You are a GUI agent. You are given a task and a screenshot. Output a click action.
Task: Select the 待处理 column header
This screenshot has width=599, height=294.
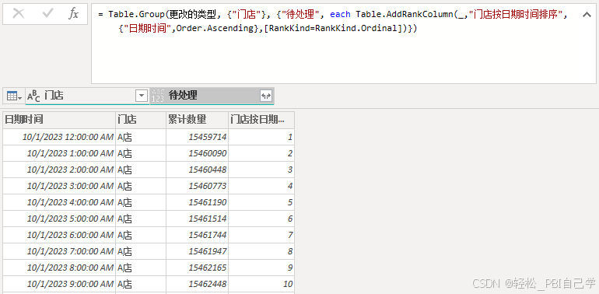[x=212, y=96]
